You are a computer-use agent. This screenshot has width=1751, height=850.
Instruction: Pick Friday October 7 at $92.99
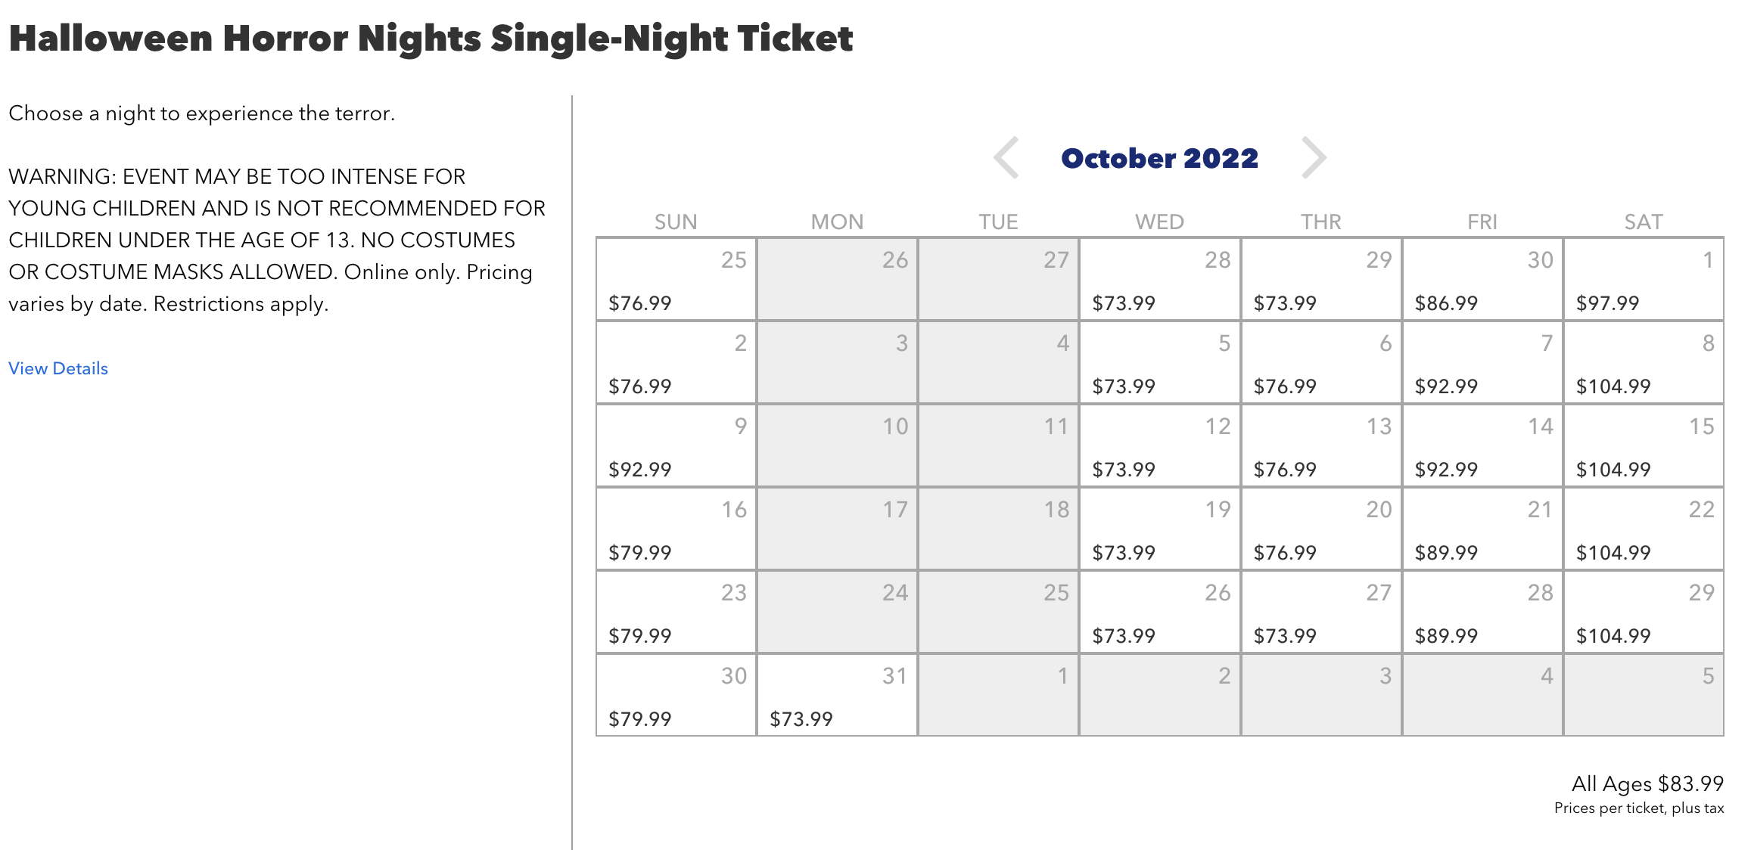tap(1482, 362)
